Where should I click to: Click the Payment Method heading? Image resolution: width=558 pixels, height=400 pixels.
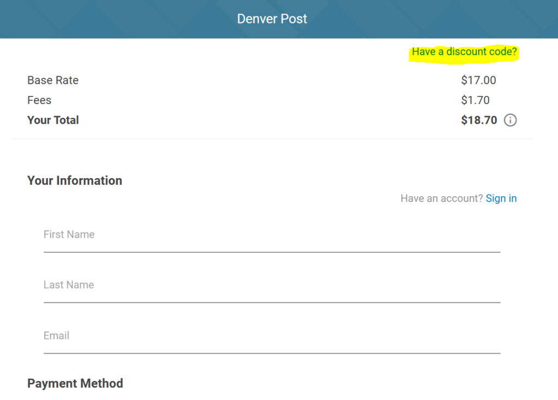(75, 383)
